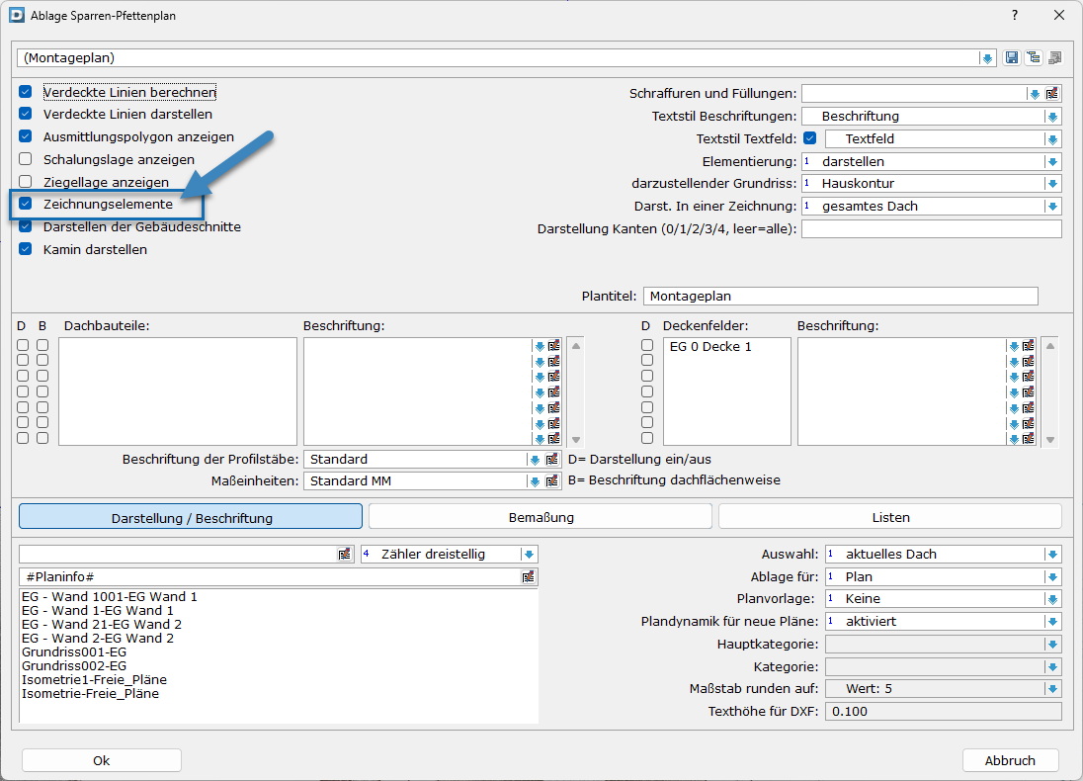Viewport: 1083px width, 781px height.
Task: Click edit icon next to #Planinfo# field
Action: coord(529,577)
